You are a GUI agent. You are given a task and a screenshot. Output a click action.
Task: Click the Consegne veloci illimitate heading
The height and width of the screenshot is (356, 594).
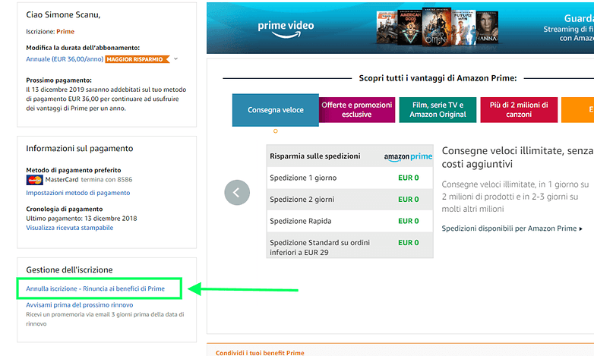pos(517,157)
